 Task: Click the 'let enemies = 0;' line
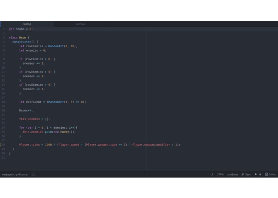pos(33,51)
